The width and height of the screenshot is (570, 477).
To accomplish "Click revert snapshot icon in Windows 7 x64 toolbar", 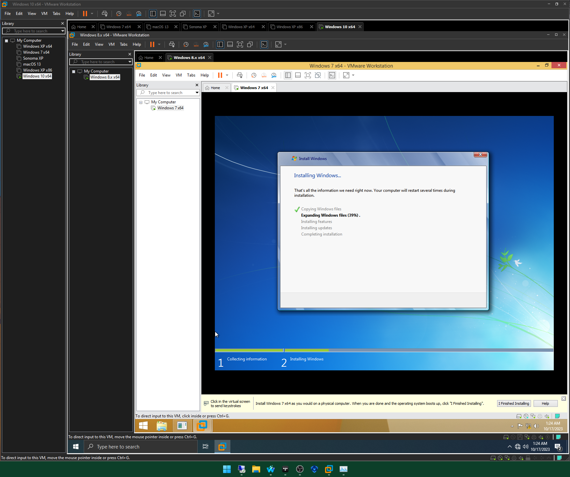I will click(x=264, y=75).
